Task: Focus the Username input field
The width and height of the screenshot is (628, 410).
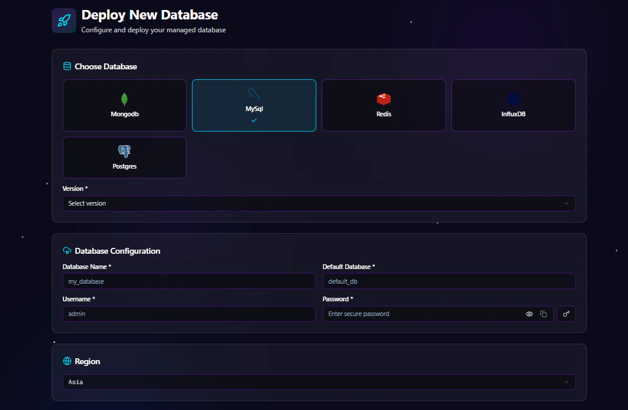Action: point(189,314)
